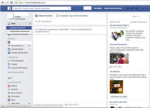
Task: Open the privacy shortcuts icon
Action: coord(144,8)
